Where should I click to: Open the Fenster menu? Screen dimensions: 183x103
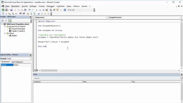point(84,6)
